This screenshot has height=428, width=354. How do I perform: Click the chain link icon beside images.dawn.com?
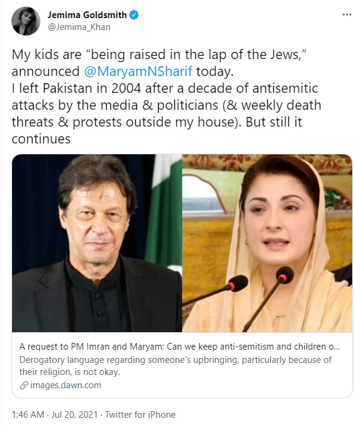(24, 385)
